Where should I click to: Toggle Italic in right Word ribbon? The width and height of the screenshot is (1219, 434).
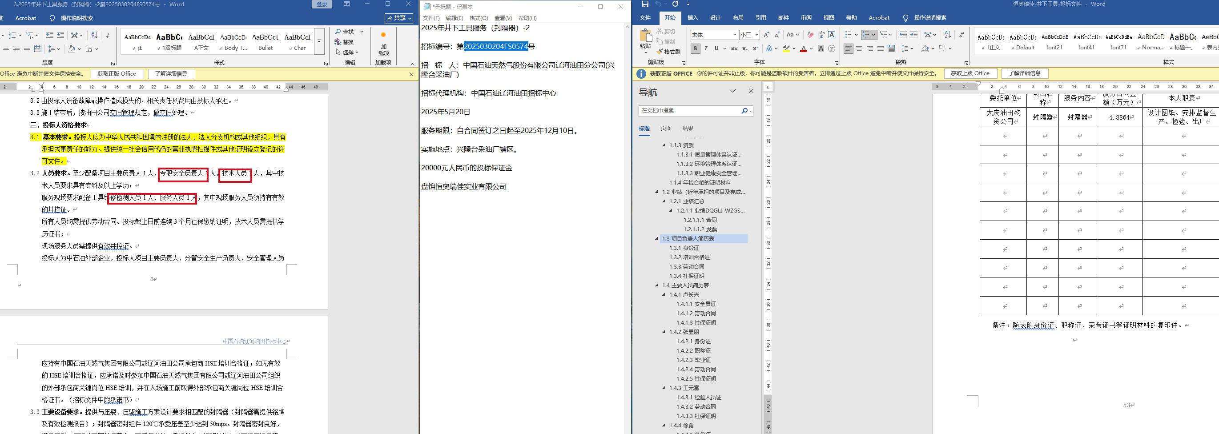coord(706,49)
